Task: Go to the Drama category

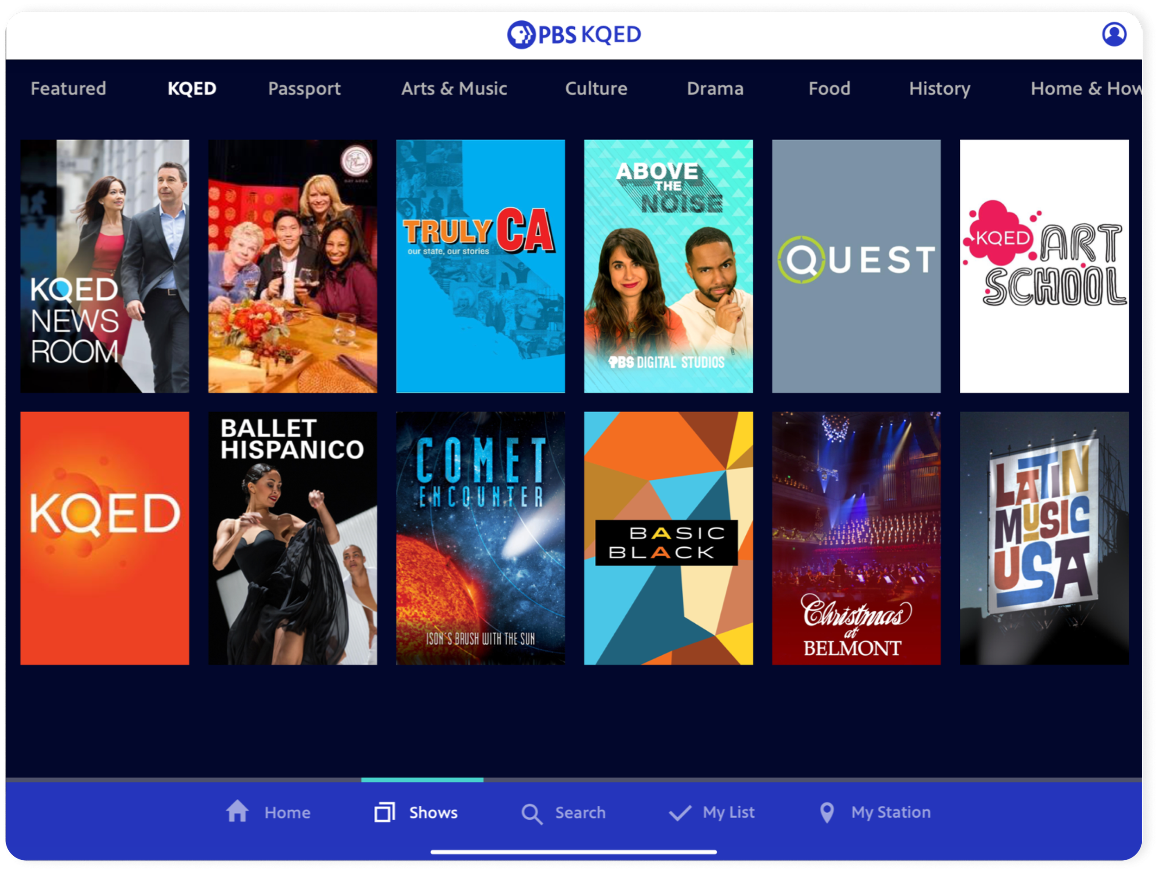Action: pos(715,88)
